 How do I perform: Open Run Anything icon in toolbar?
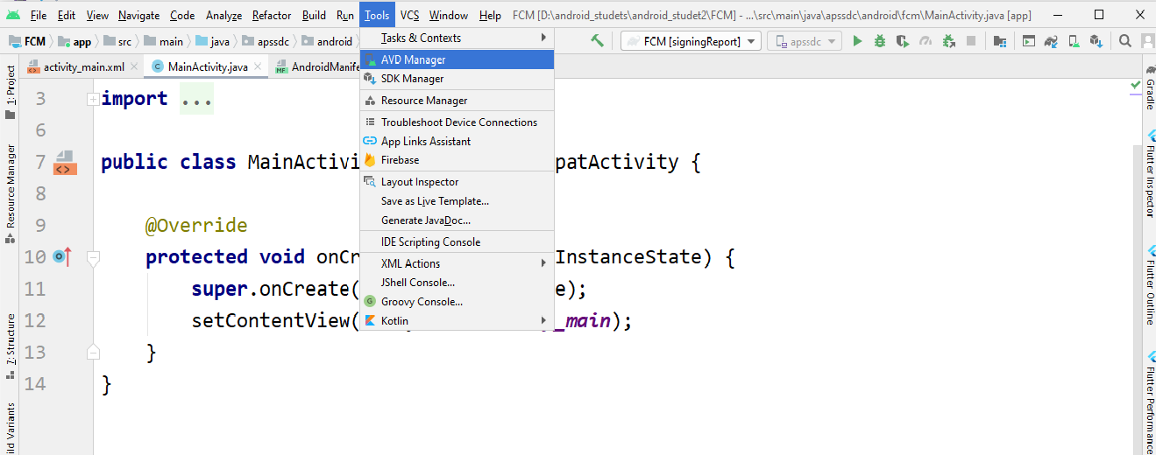click(x=1028, y=41)
